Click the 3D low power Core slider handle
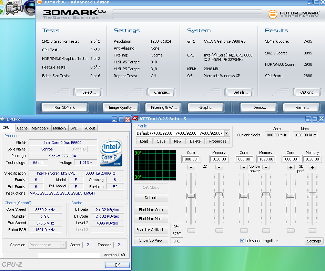 244,196
